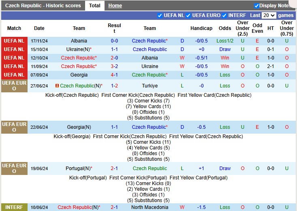Open the Home tab
This screenshot has width=297, height=211.
pos(115,6)
